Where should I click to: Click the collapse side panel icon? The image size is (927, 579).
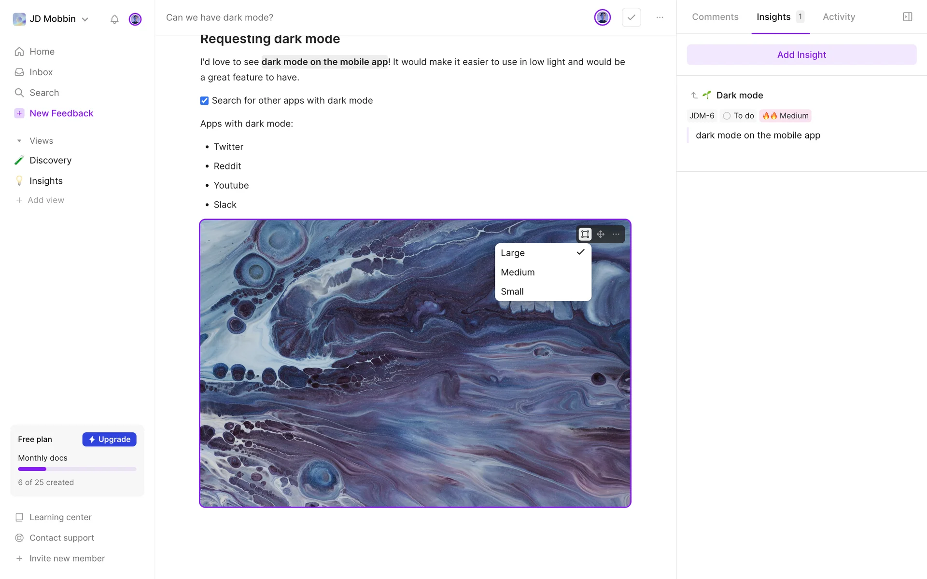[907, 17]
